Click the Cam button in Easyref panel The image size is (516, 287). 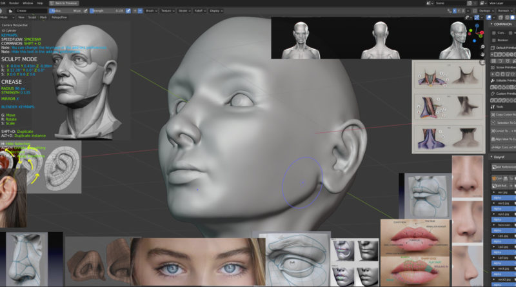(x=497, y=179)
